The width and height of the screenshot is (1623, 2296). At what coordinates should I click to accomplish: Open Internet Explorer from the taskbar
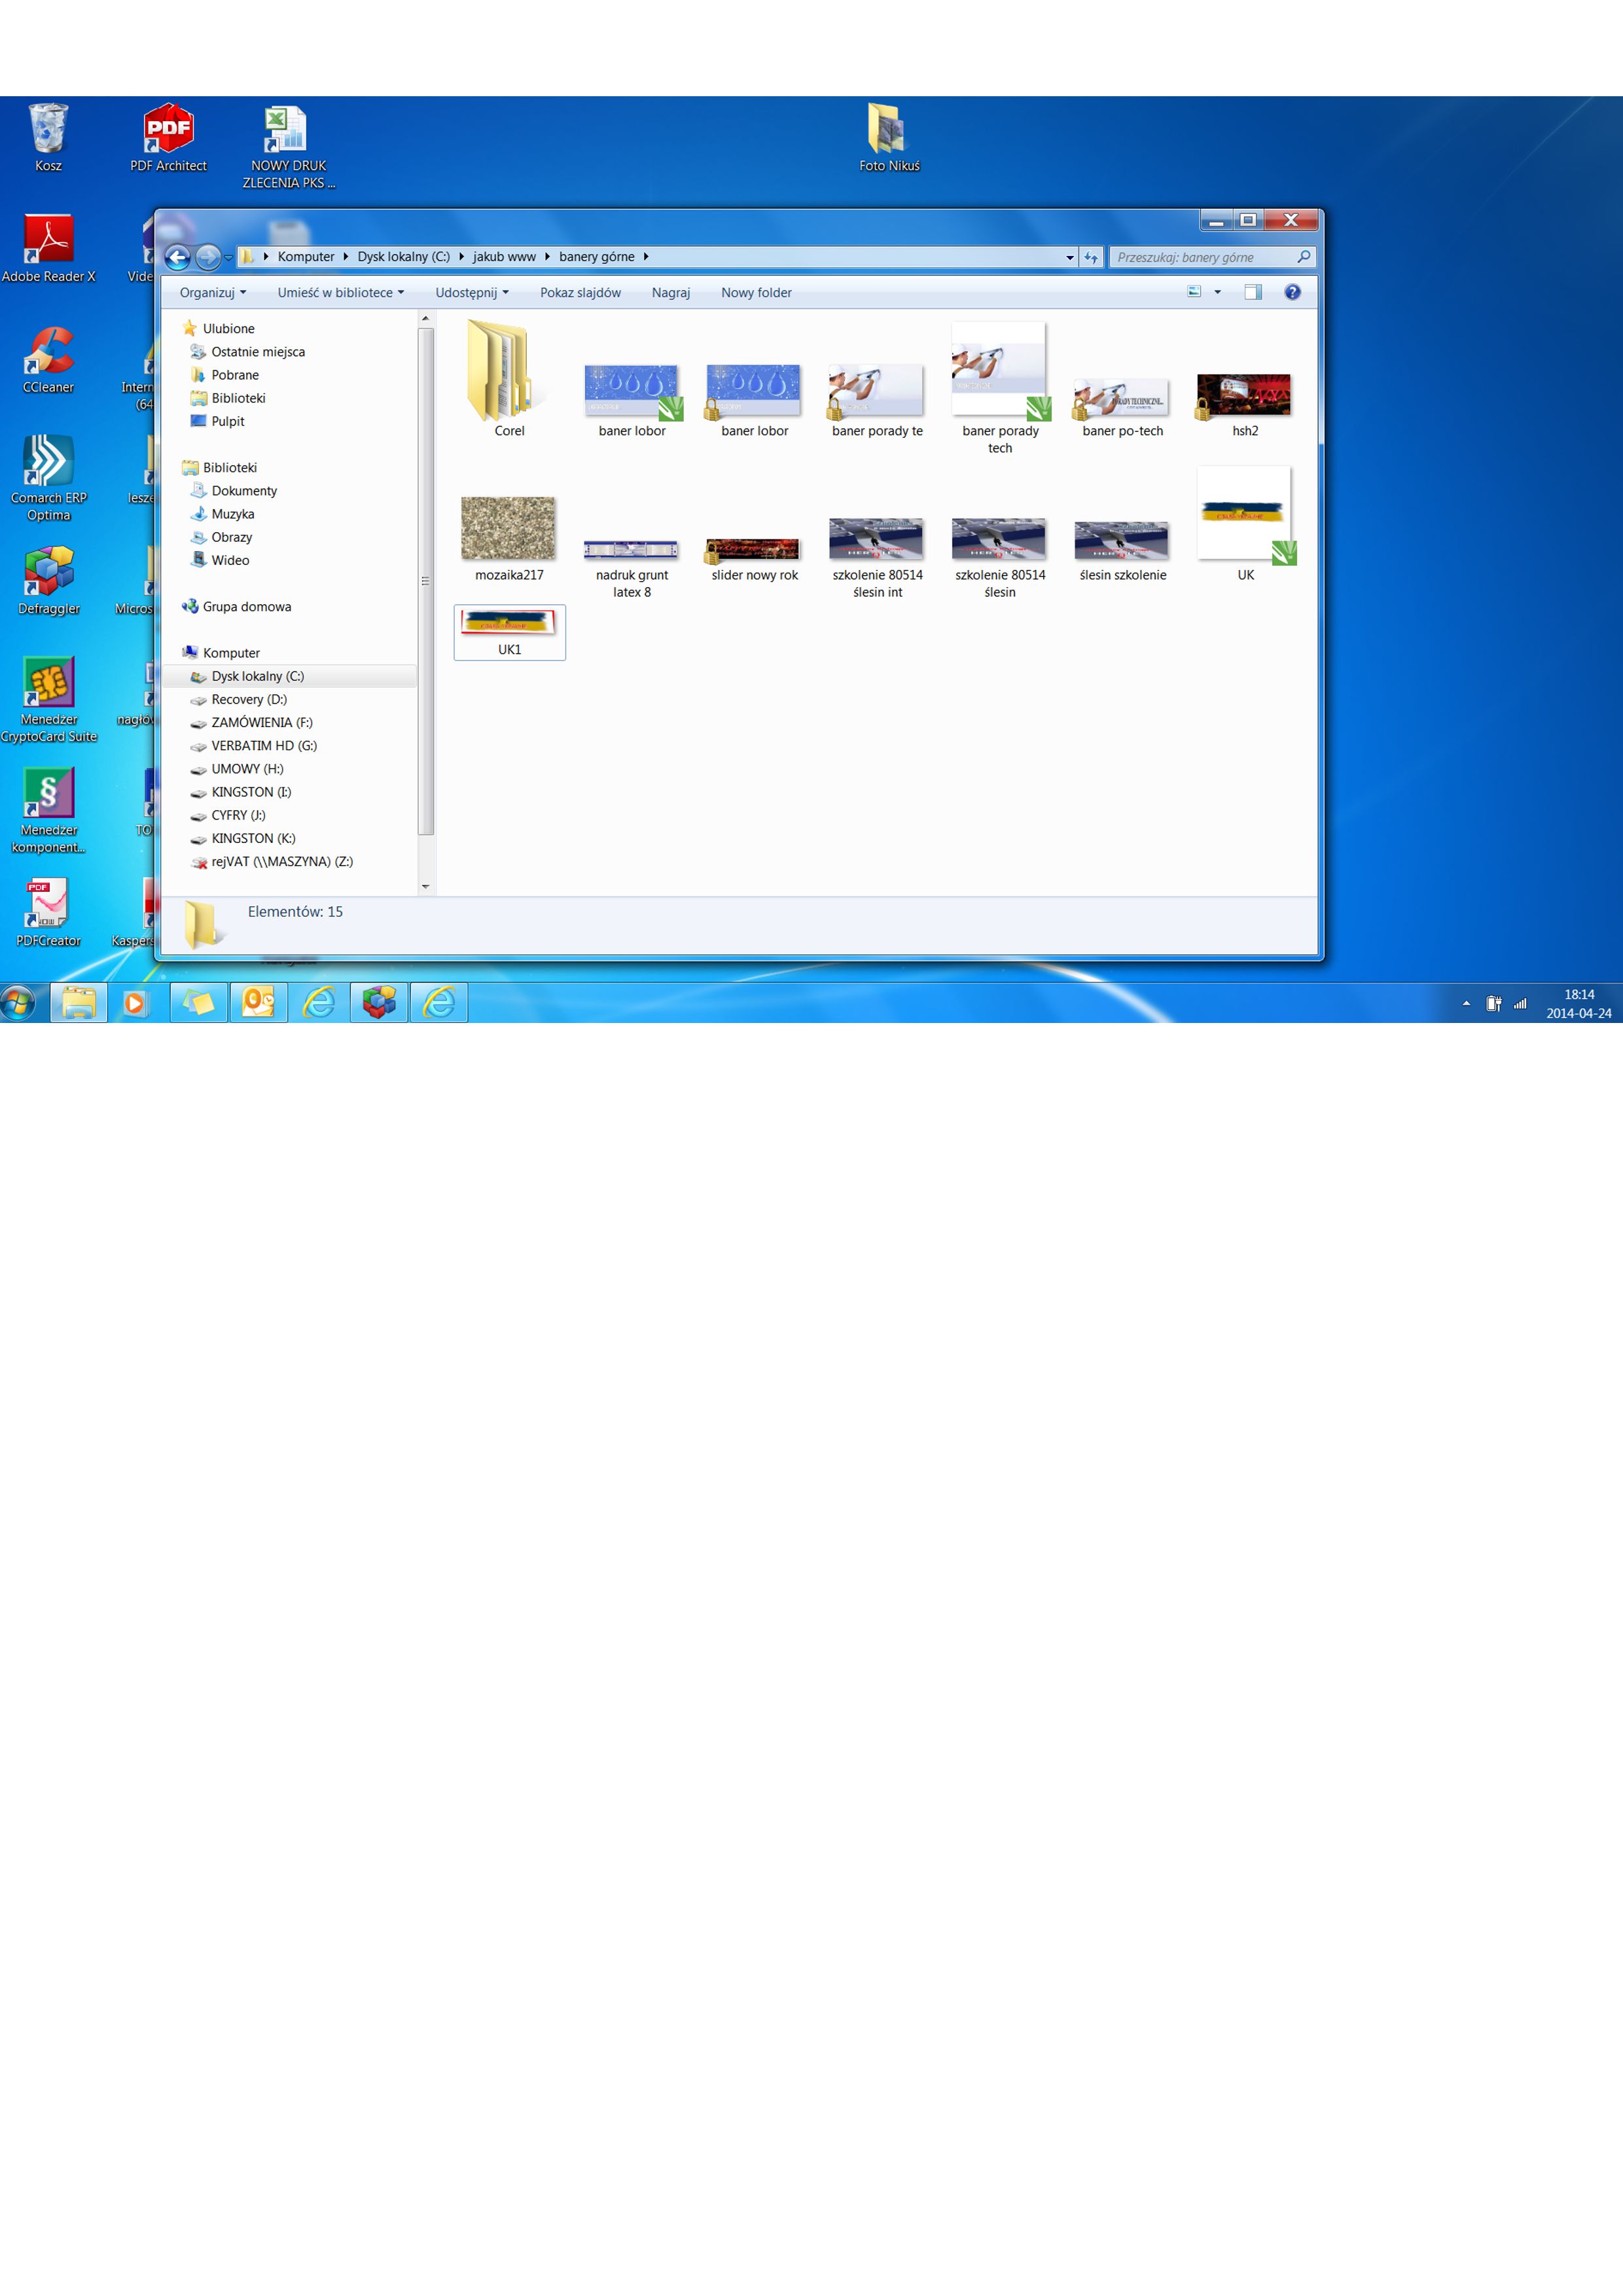319,1002
